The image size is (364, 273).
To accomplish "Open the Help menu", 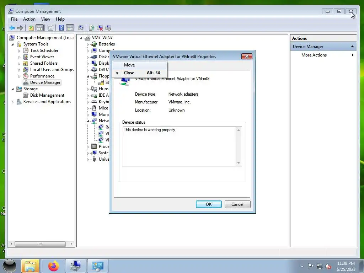I will 60,19.
